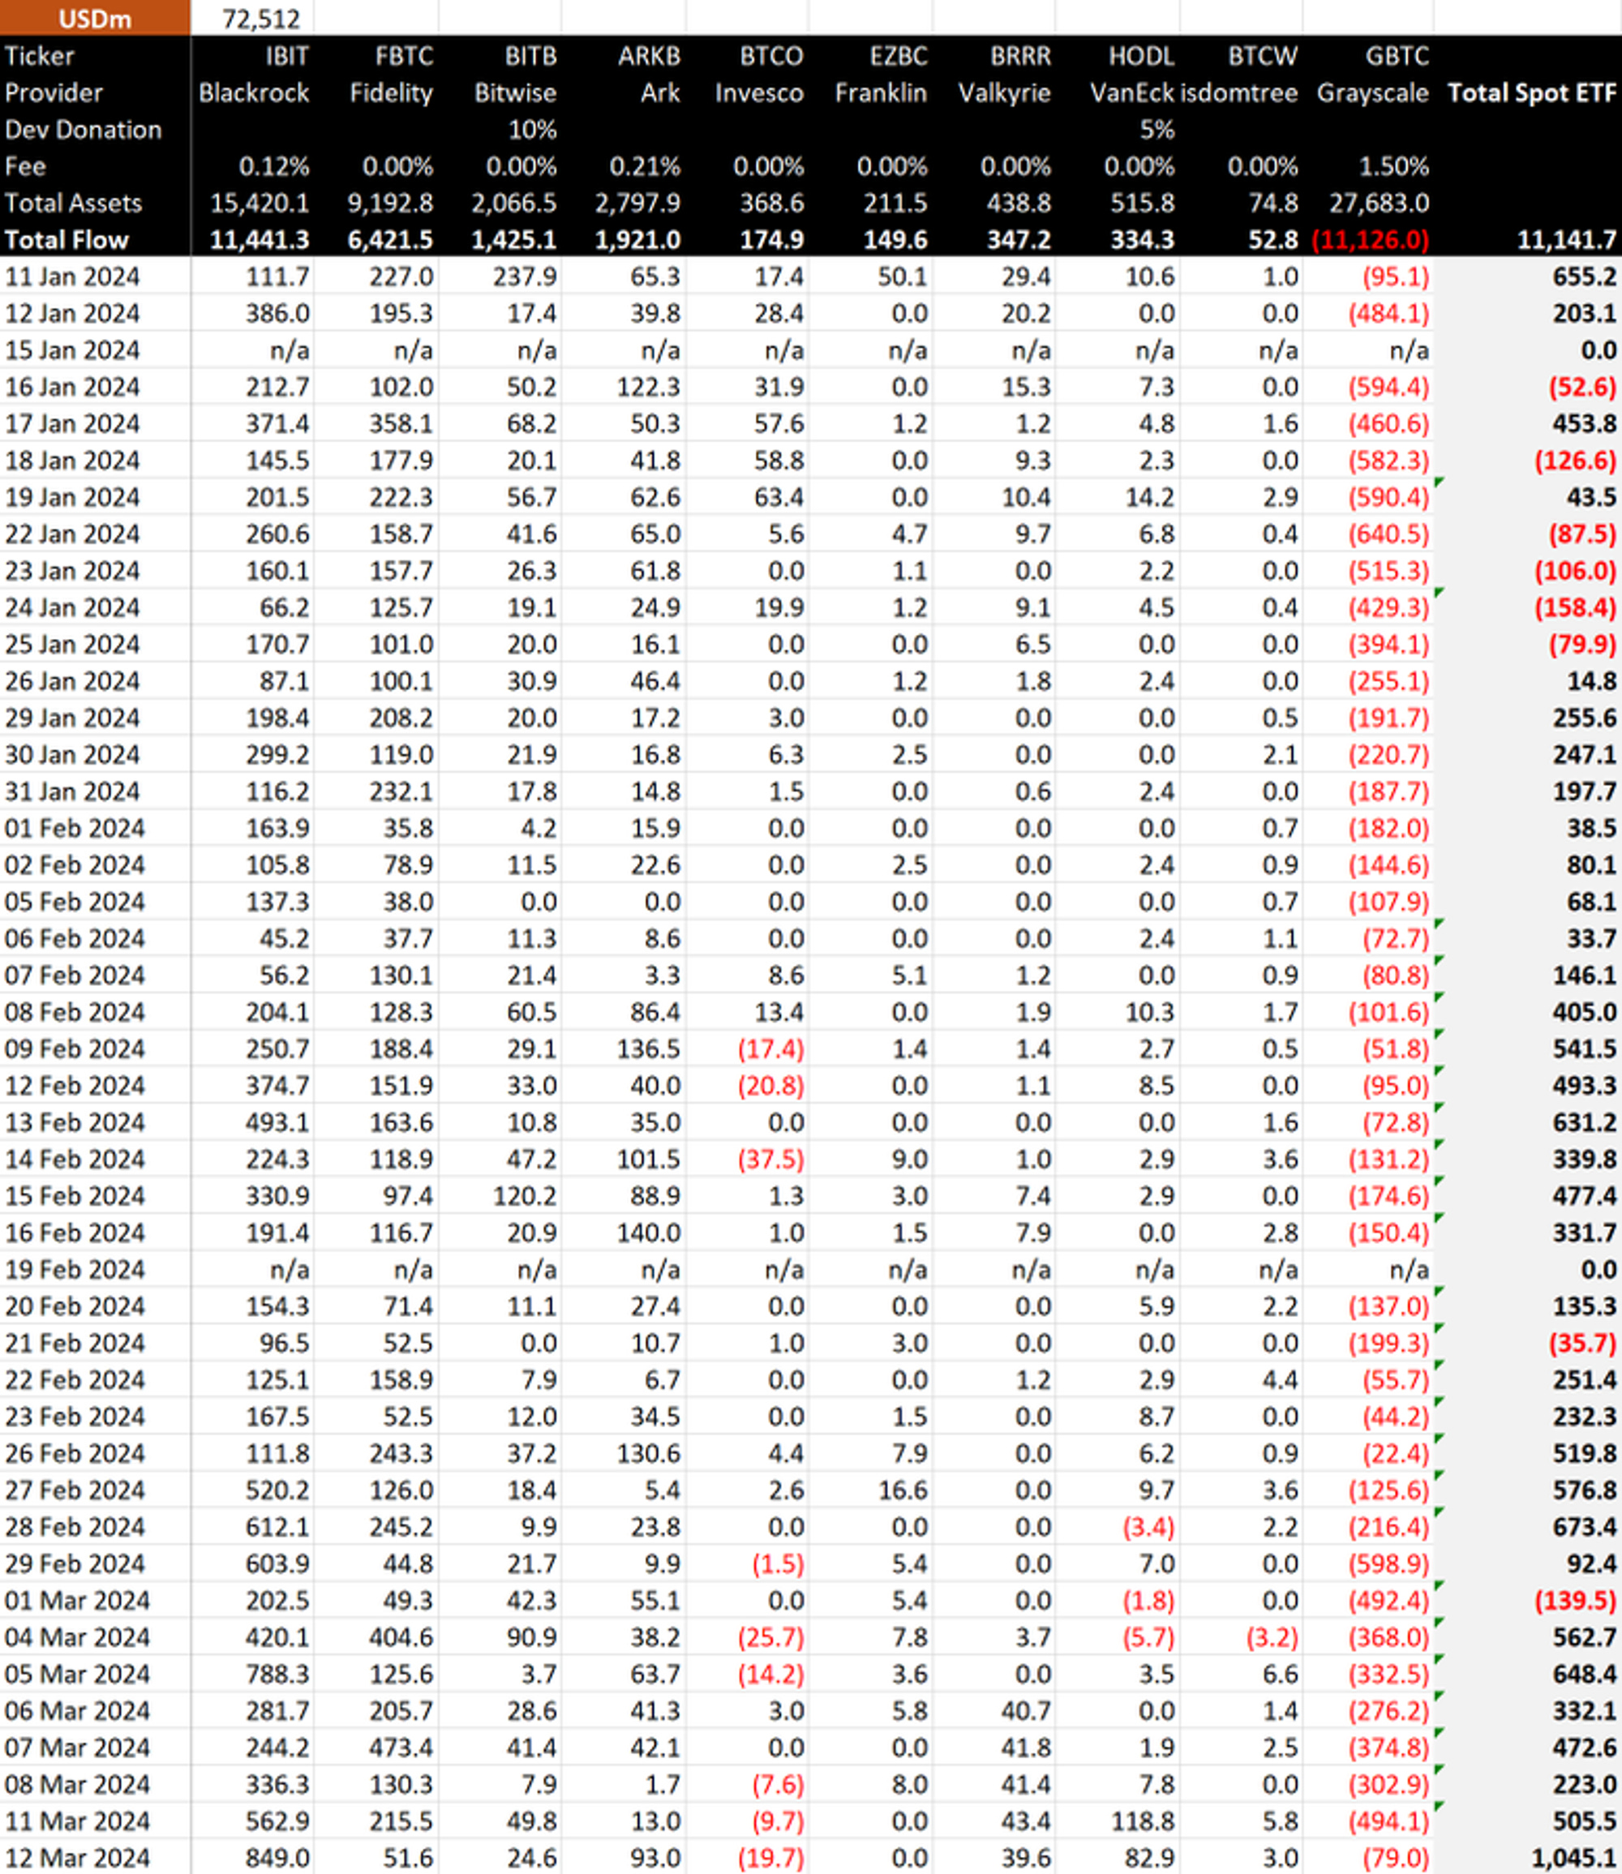Image resolution: width=1622 pixels, height=1874 pixels.
Task: Select the Fidelity provider header cell
Action: [391, 93]
